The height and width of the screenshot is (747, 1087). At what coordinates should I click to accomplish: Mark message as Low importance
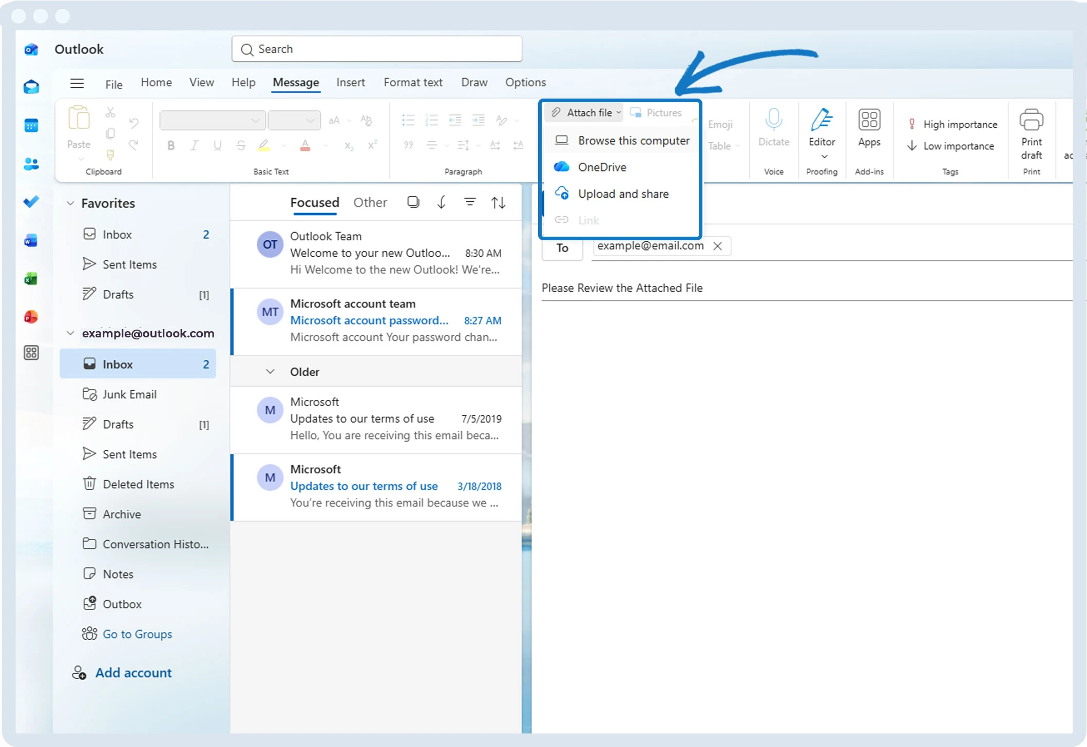click(951, 146)
